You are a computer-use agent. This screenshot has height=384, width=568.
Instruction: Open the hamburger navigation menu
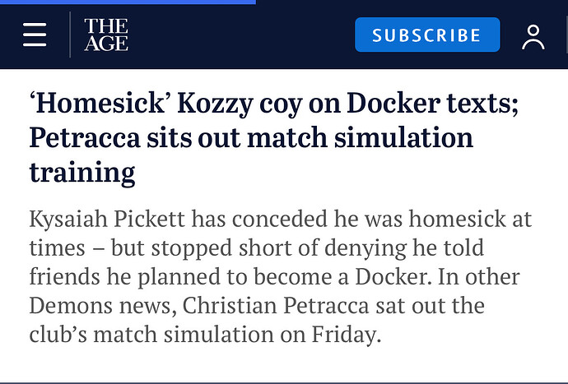(x=35, y=35)
